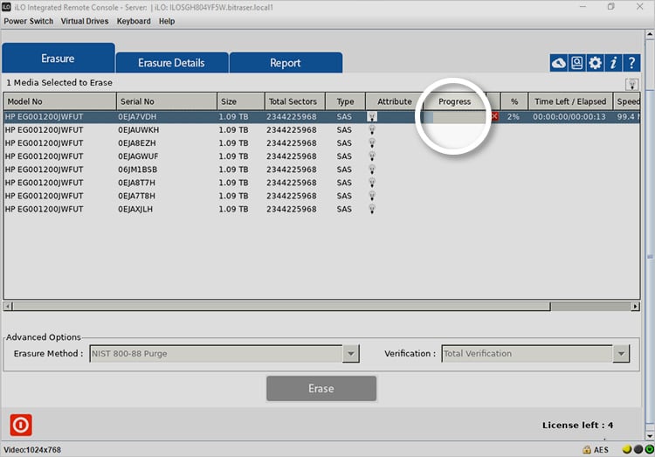Screen dimensions: 655x457
Task: Select drive row with serial 06JM1BSB
Action: (321, 170)
